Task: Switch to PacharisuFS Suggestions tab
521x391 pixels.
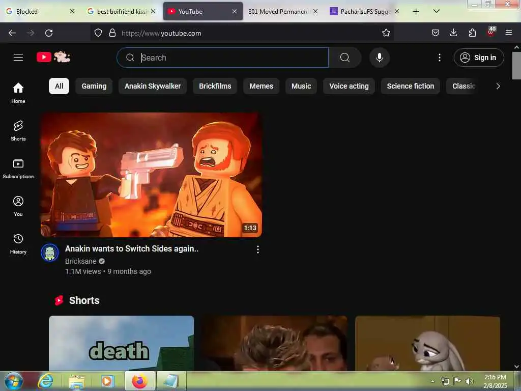Action: tap(365, 11)
